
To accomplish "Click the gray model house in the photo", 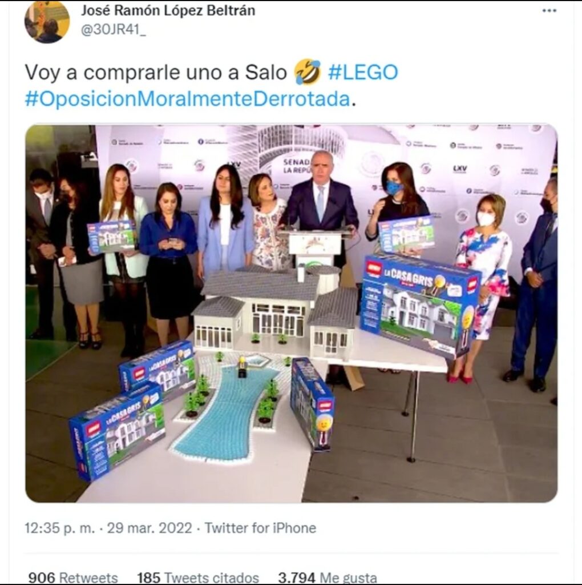I will pyautogui.click(x=275, y=310).
